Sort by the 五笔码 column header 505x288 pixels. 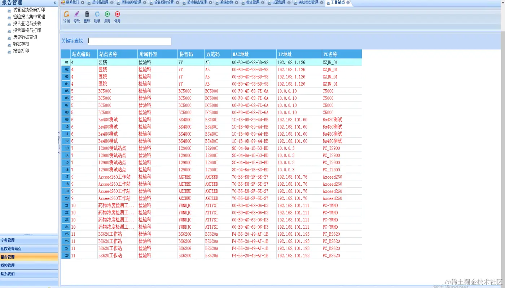tap(218, 54)
